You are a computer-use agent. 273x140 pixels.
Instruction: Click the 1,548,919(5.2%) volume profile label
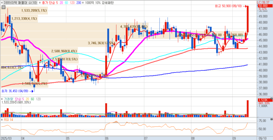(35, 84)
